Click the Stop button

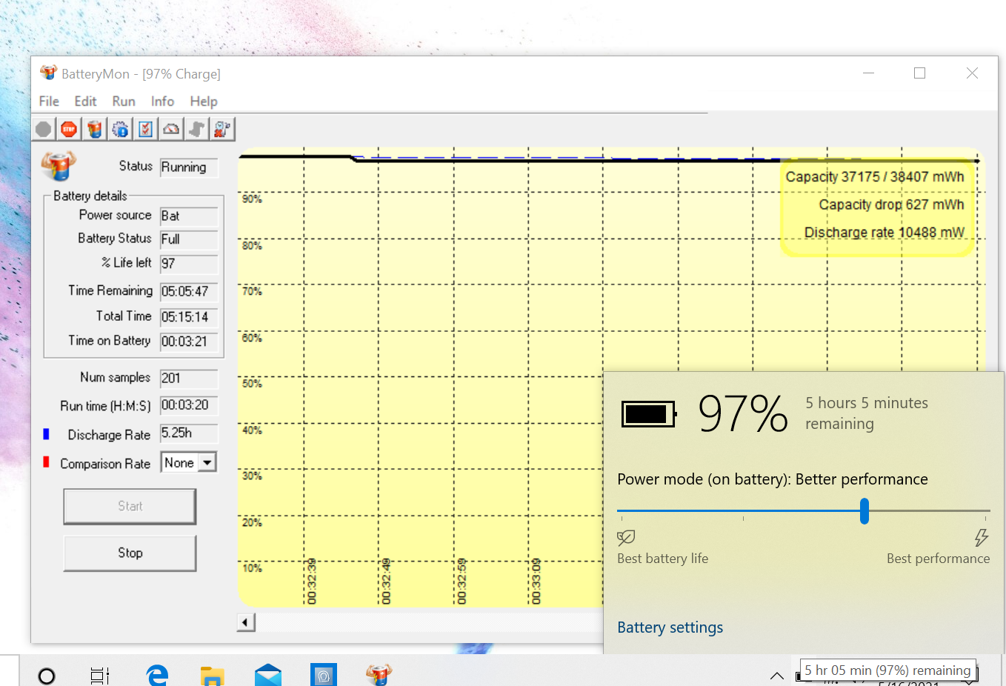coord(130,553)
